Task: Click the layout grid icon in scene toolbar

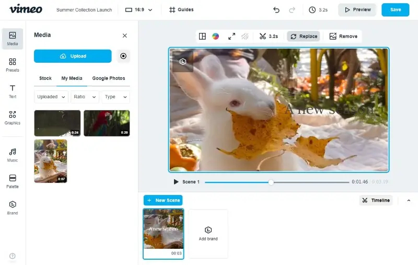Action: pos(202,36)
